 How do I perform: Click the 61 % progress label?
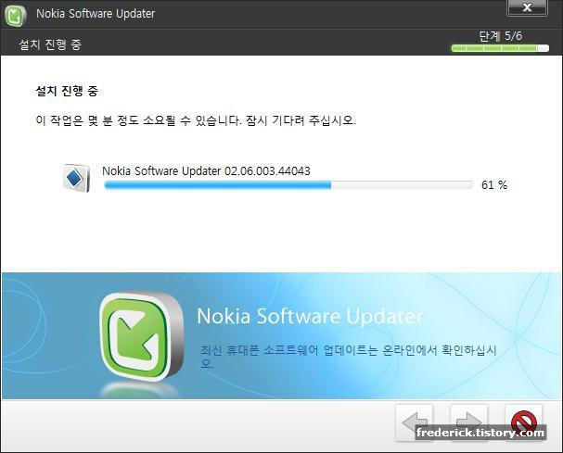494,185
